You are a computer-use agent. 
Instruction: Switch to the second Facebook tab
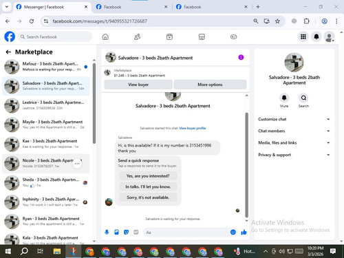click(131, 7)
